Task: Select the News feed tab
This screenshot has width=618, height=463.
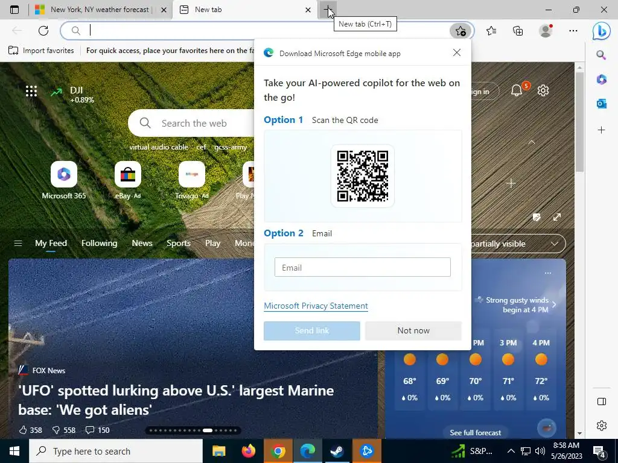Action: point(142,244)
